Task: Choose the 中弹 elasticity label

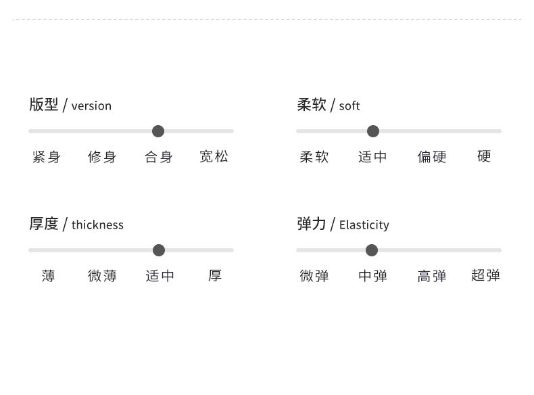Action: [x=373, y=276]
